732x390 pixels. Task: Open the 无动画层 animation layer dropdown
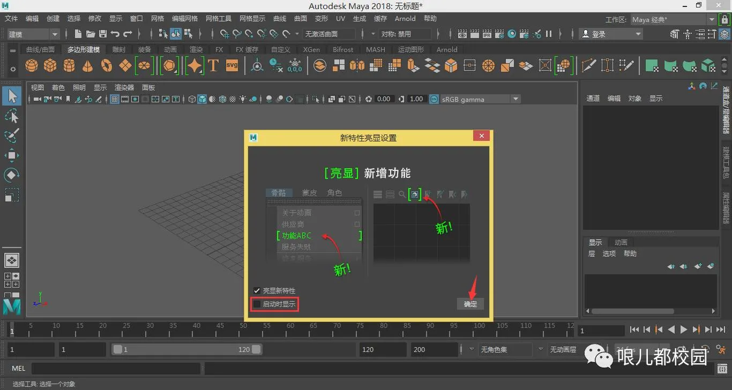[x=564, y=349]
